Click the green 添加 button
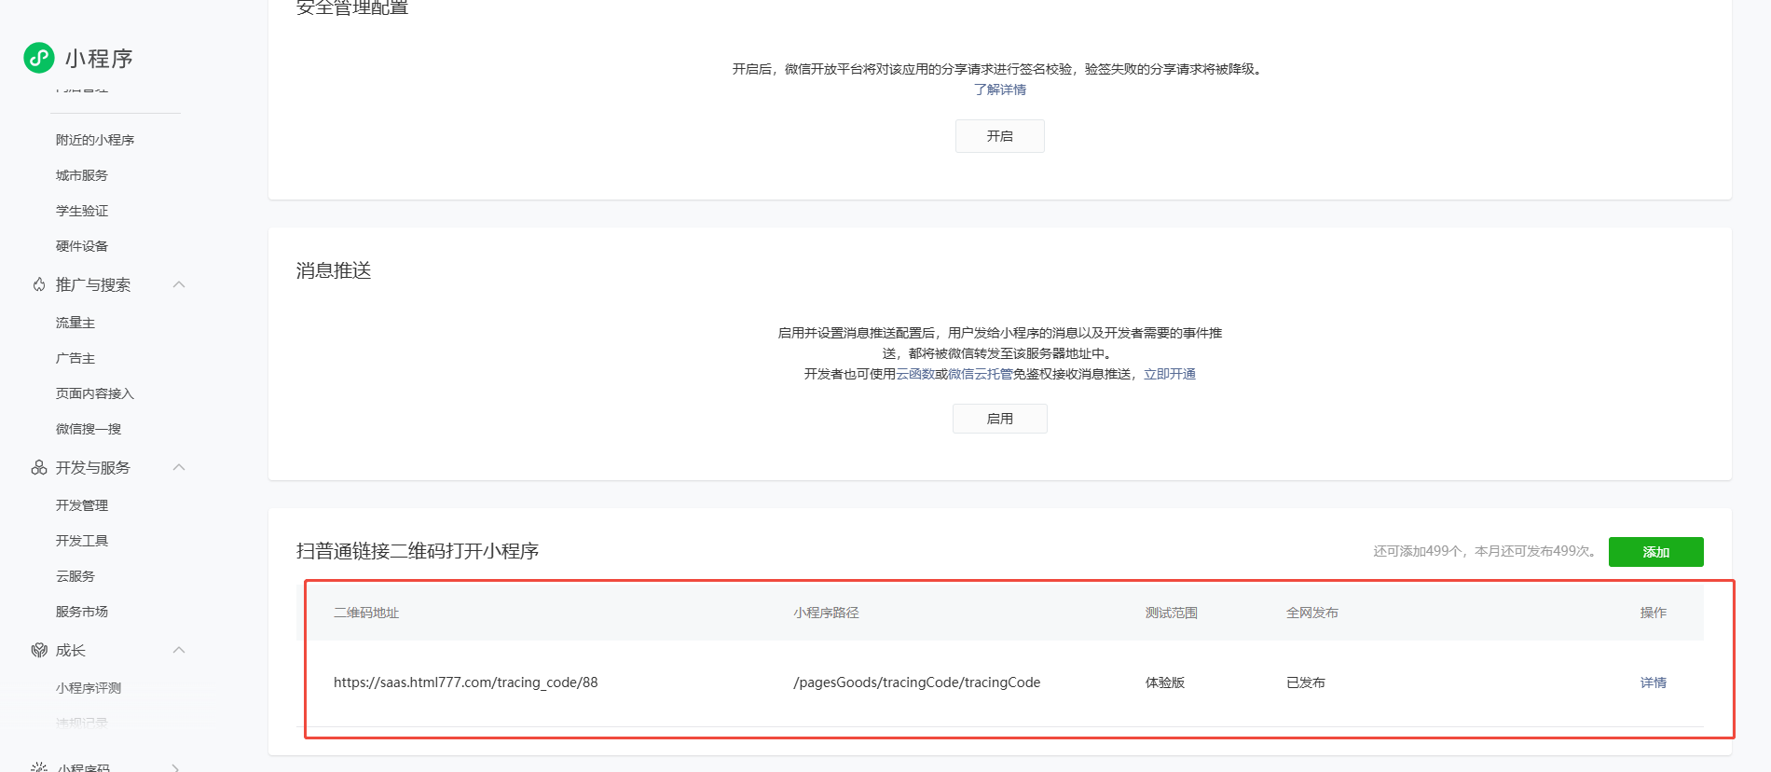This screenshot has width=1771, height=772. click(1655, 552)
